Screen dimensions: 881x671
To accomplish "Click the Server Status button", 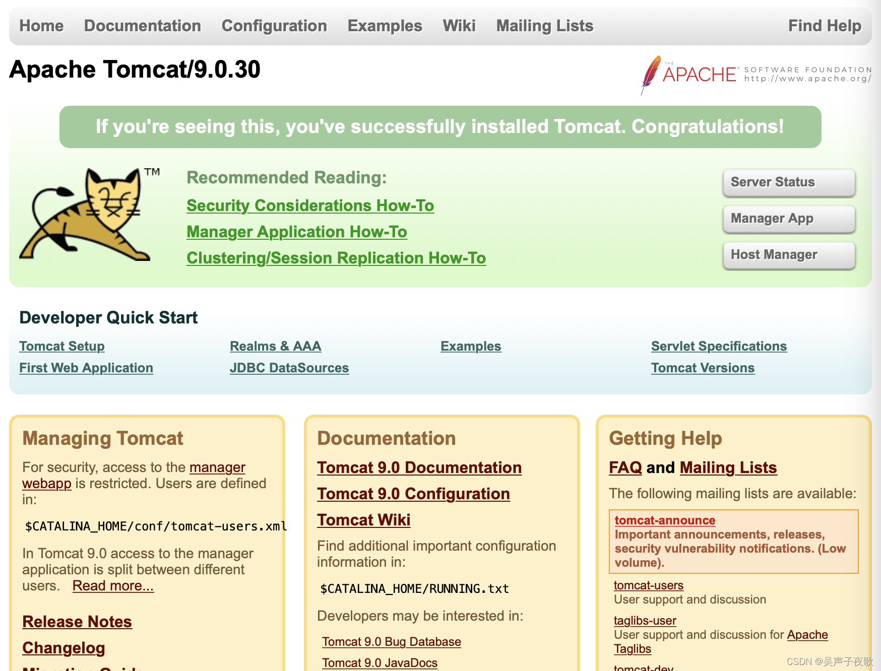I will [789, 182].
